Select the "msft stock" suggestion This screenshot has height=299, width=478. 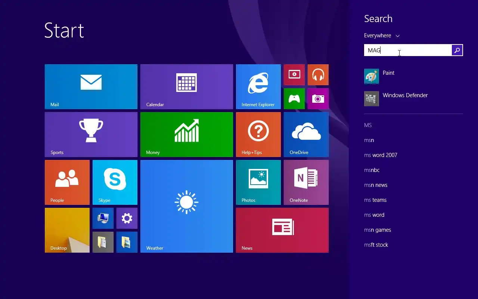point(376,245)
